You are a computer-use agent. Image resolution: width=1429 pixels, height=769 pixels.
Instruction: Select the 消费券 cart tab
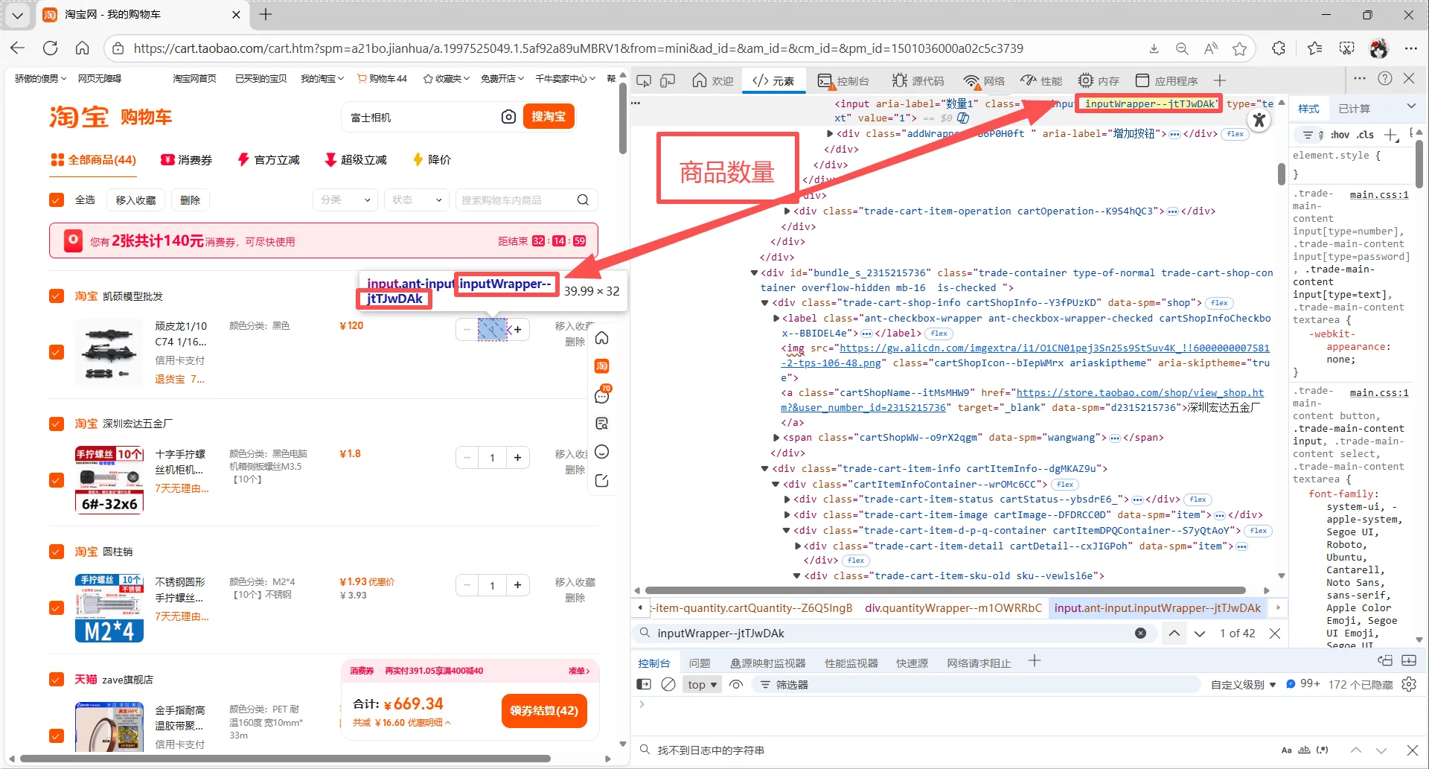[187, 159]
